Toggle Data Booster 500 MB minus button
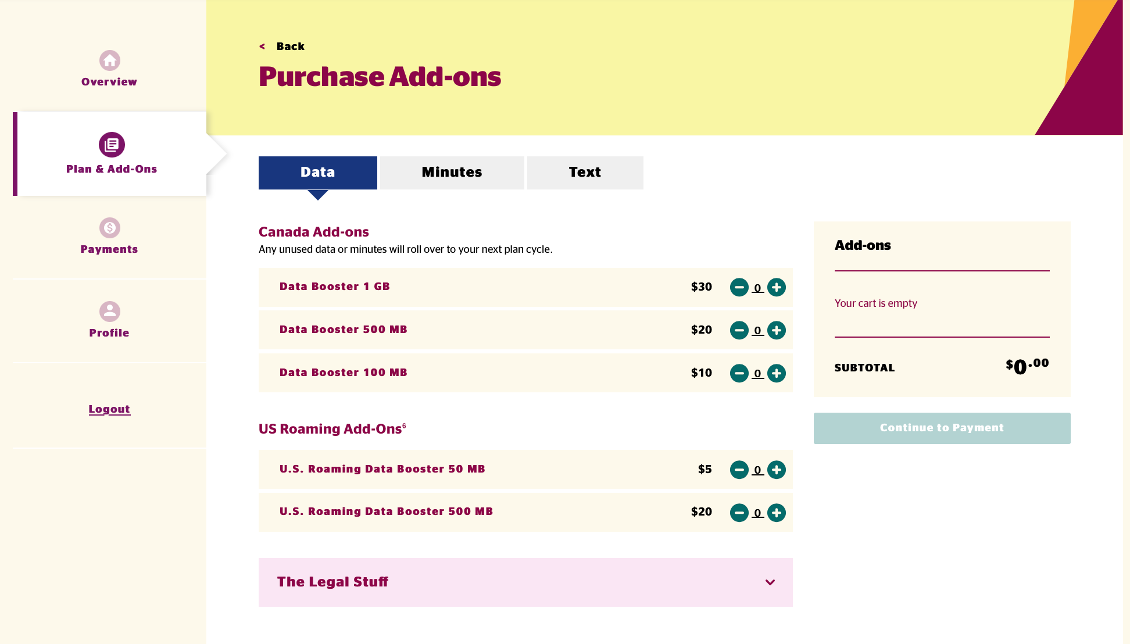This screenshot has height=644, width=1130. click(739, 330)
